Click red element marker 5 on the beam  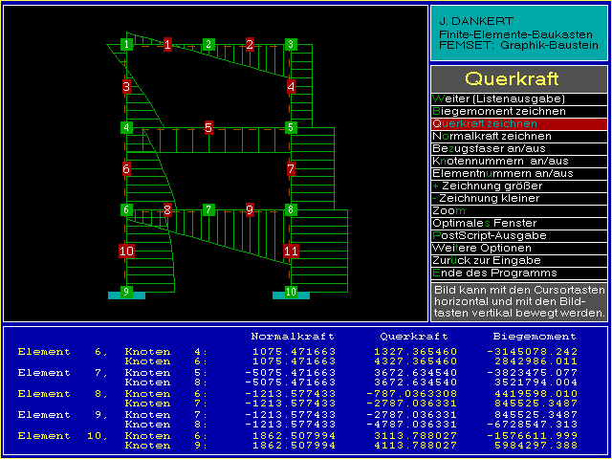[208, 127]
